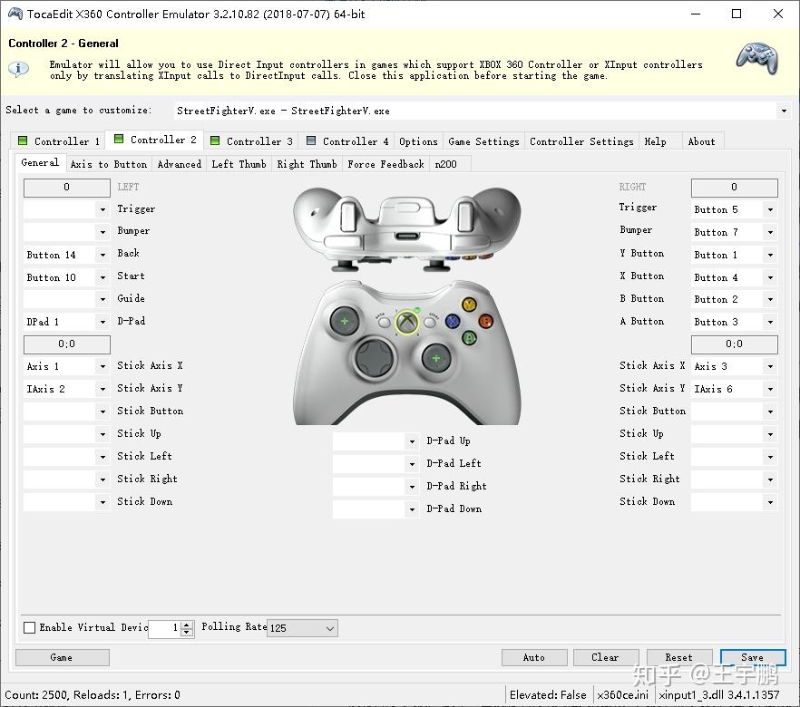Click the gray status square on Controller 4 tab

(311, 140)
